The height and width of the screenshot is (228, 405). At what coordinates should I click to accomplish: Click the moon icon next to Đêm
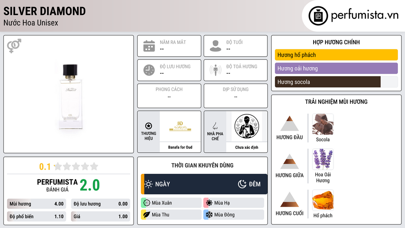[242, 184]
